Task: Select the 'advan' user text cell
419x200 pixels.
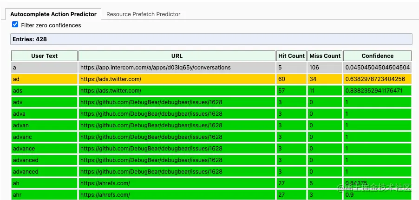Action: [x=44, y=125]
